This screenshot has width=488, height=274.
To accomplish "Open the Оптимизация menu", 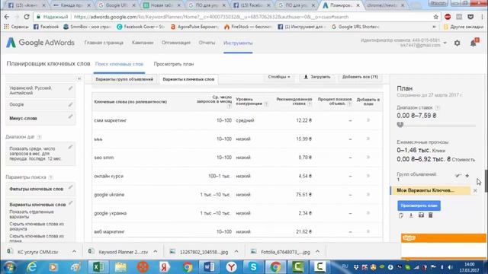I will (x=176, y=43).
